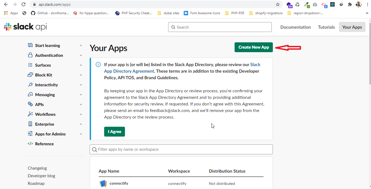Click the Create New App button
Image resolution: width=371 pixels, height=189 pixels.
point(254,47)
